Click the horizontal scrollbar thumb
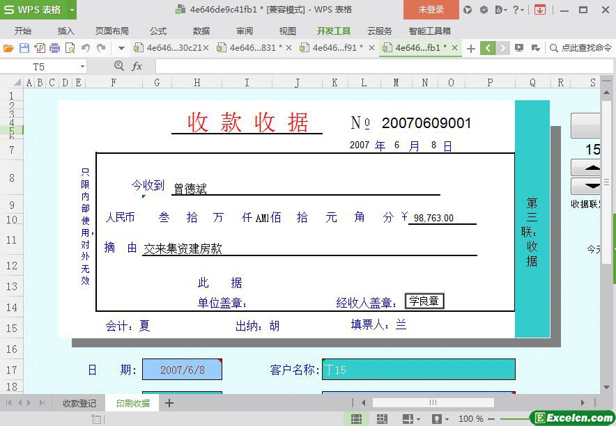Screen dimensions: 616x426 (432, 402)
